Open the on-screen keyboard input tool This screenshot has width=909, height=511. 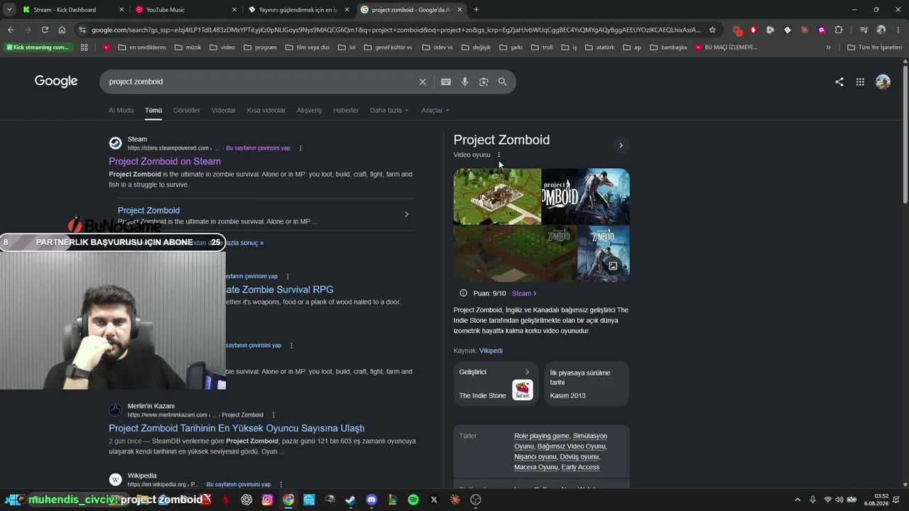point(446,82)
